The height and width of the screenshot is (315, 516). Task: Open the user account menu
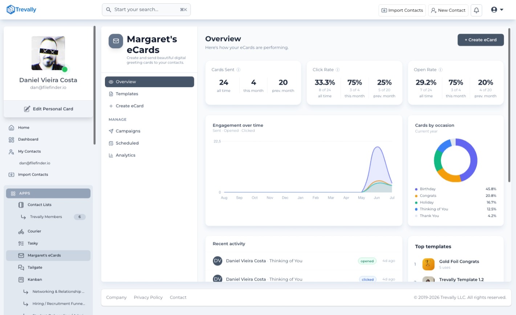tap(497, 10)
